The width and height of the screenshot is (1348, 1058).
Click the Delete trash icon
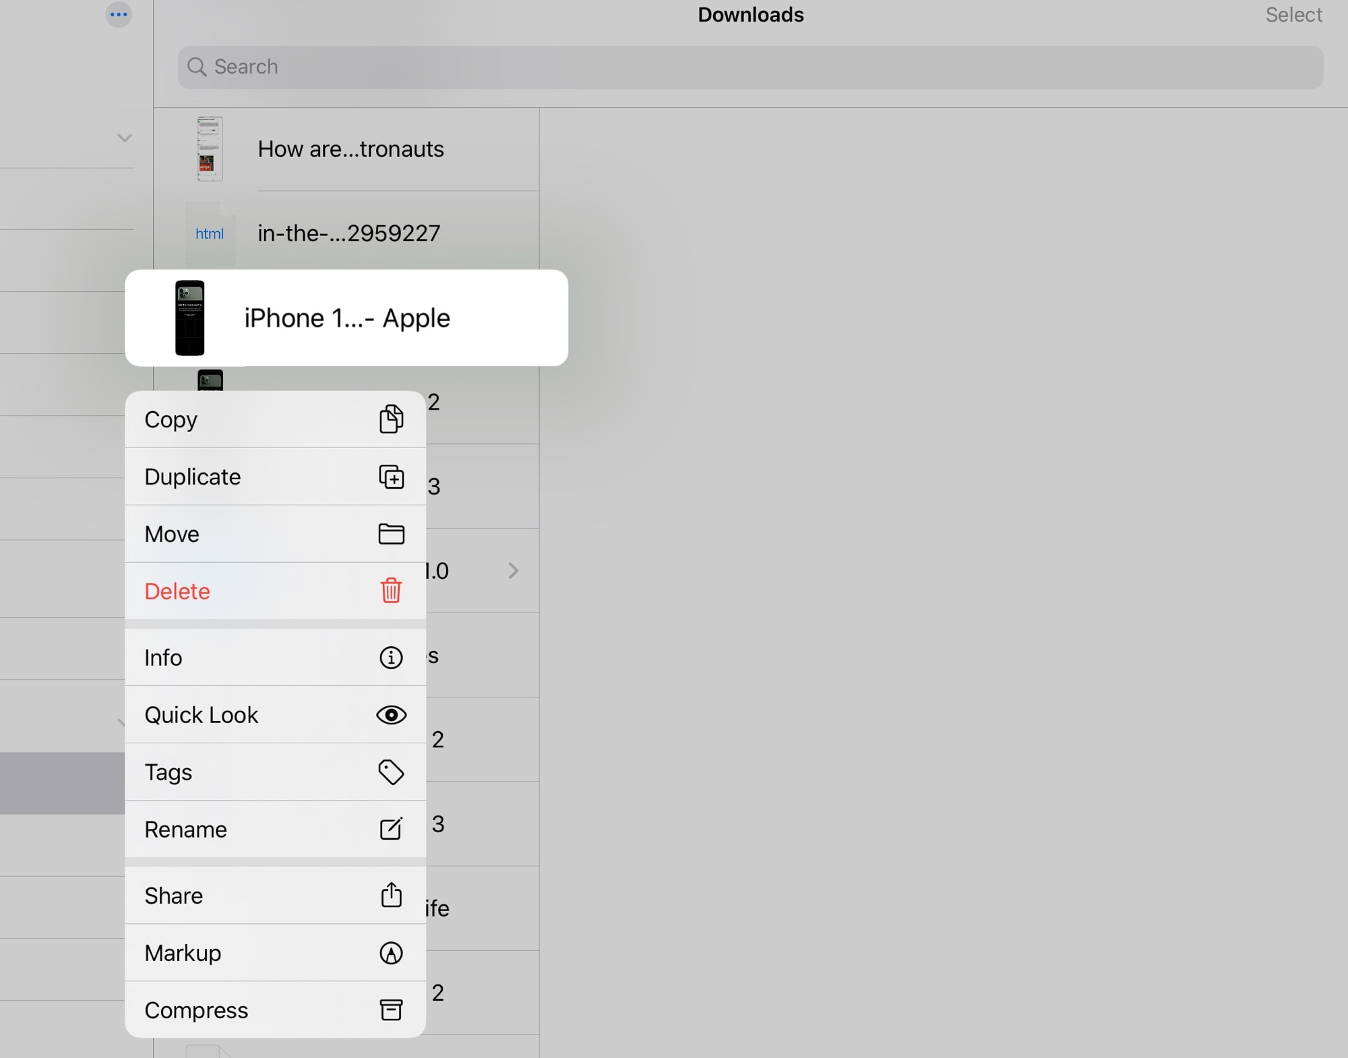click(391, 591)
